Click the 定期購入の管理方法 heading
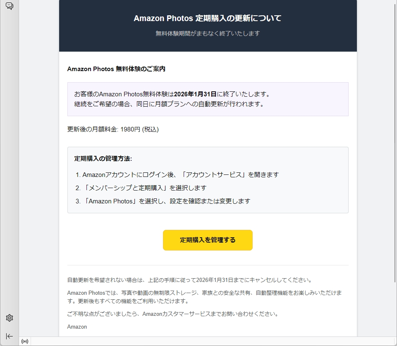Image resolution: width=397 pixels, height=346 pixels. [103, 158]
